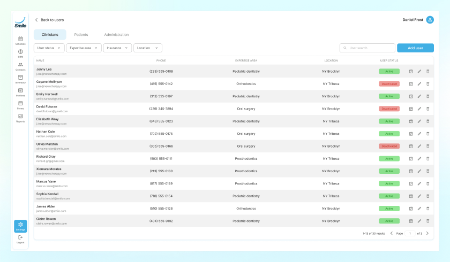Delete James Alder with trash icon

tap(427, 209)
